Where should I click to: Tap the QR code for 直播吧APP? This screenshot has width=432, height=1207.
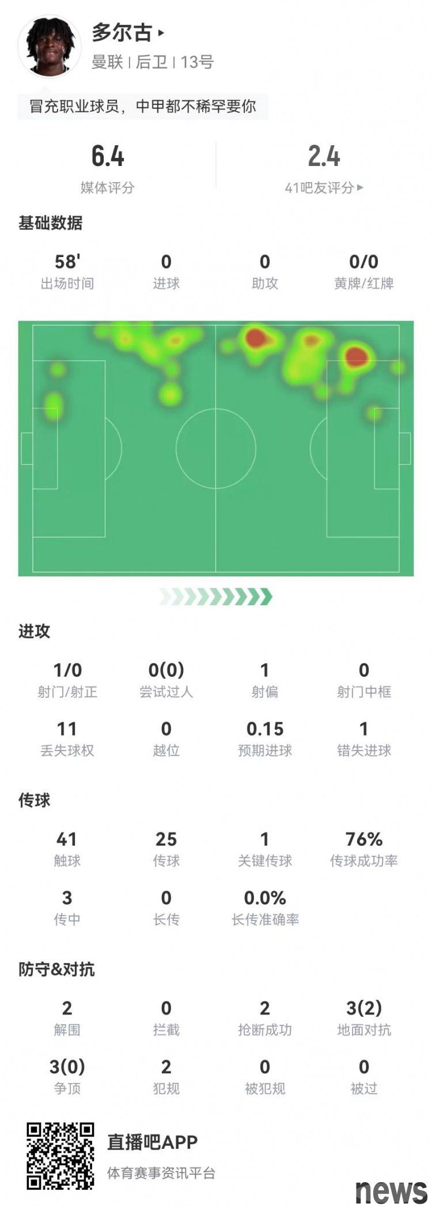click(60, 1155)
